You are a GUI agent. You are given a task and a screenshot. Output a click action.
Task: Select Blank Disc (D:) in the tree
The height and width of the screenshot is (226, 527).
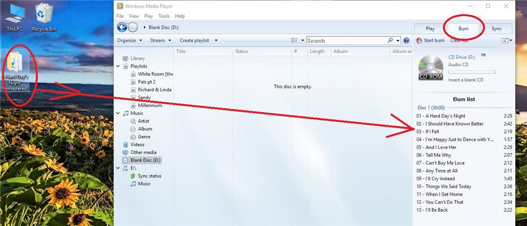146,160
